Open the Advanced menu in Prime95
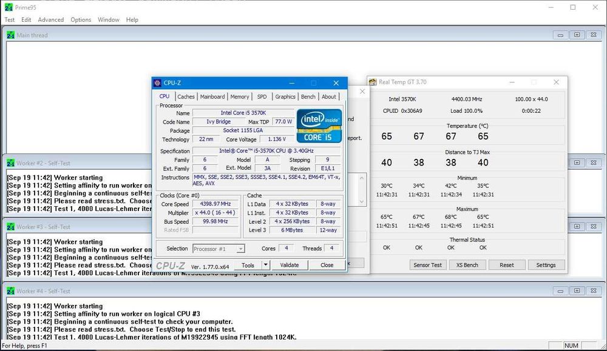 click(x=51, y=19)
